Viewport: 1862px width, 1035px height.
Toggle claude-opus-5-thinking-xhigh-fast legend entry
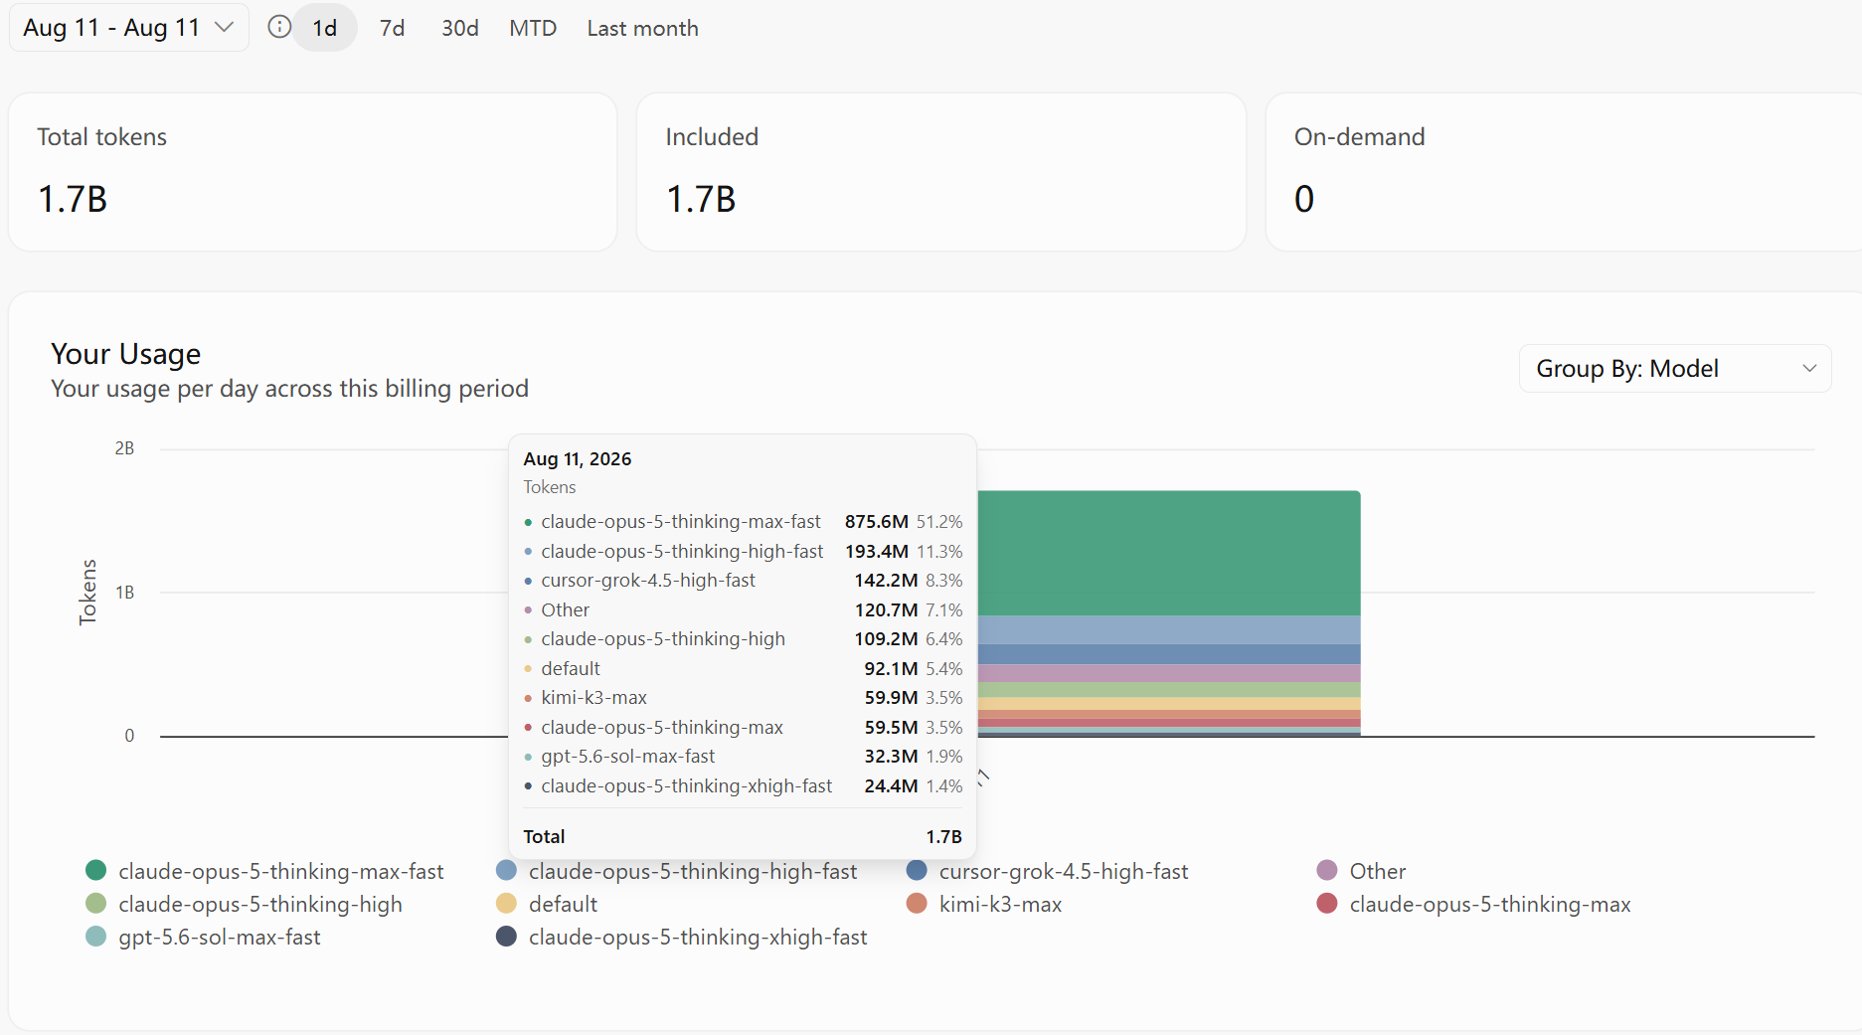682,937
